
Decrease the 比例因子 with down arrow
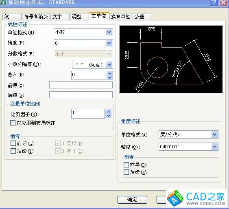click(x=108, y=116)
